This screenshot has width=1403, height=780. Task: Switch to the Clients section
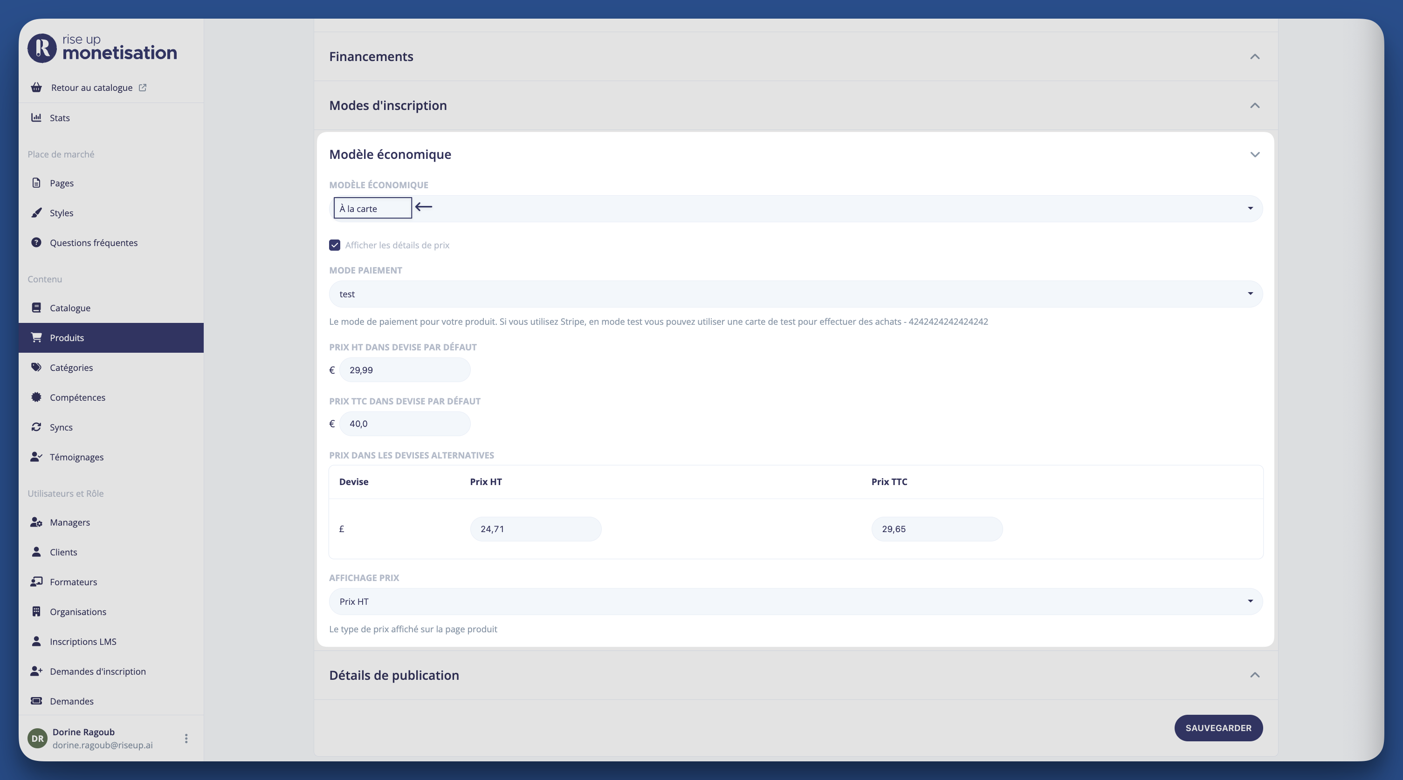pyautogui.click(x=36, y=551)
